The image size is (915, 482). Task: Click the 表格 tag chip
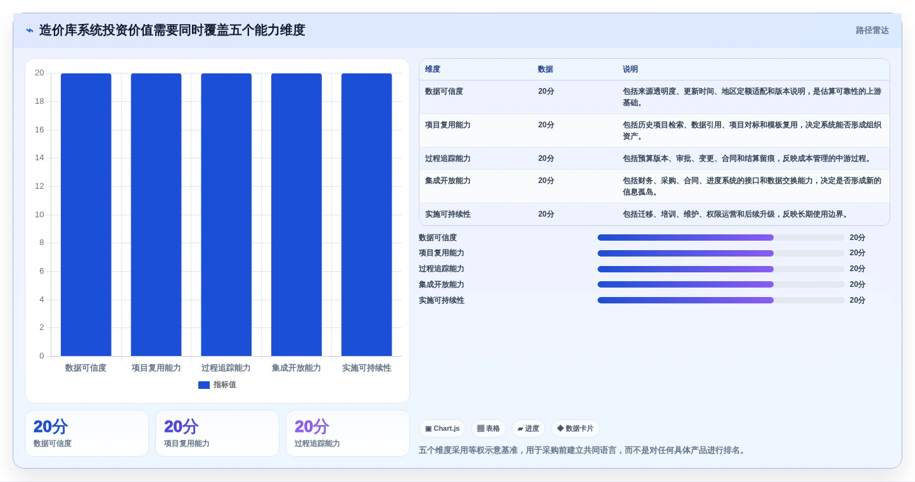(x=489, y=429)
